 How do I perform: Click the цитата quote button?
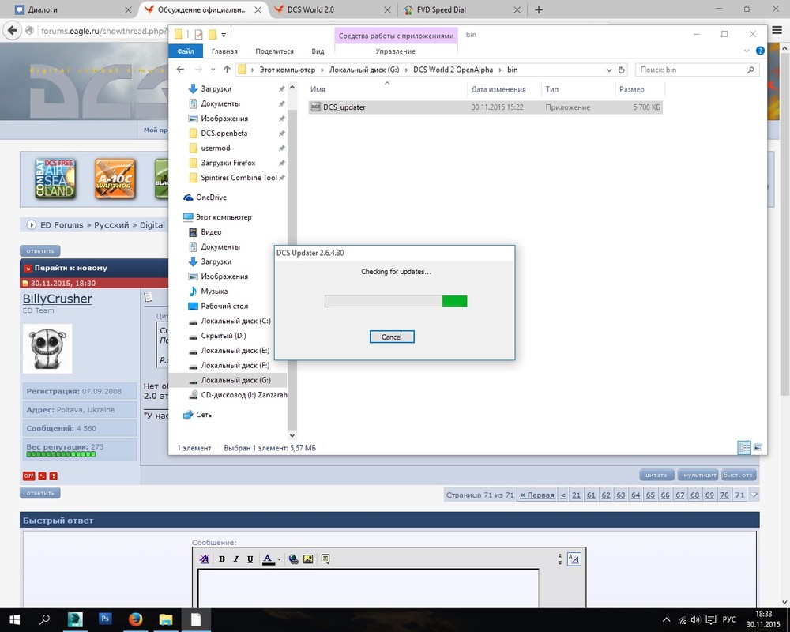656,475
